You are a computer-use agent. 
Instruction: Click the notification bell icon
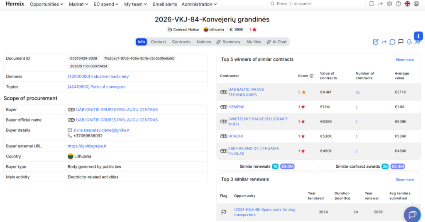point(409,42)
